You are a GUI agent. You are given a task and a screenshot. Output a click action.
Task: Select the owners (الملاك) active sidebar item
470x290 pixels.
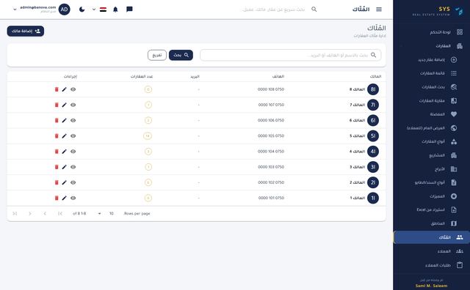(x=432, y=237)
